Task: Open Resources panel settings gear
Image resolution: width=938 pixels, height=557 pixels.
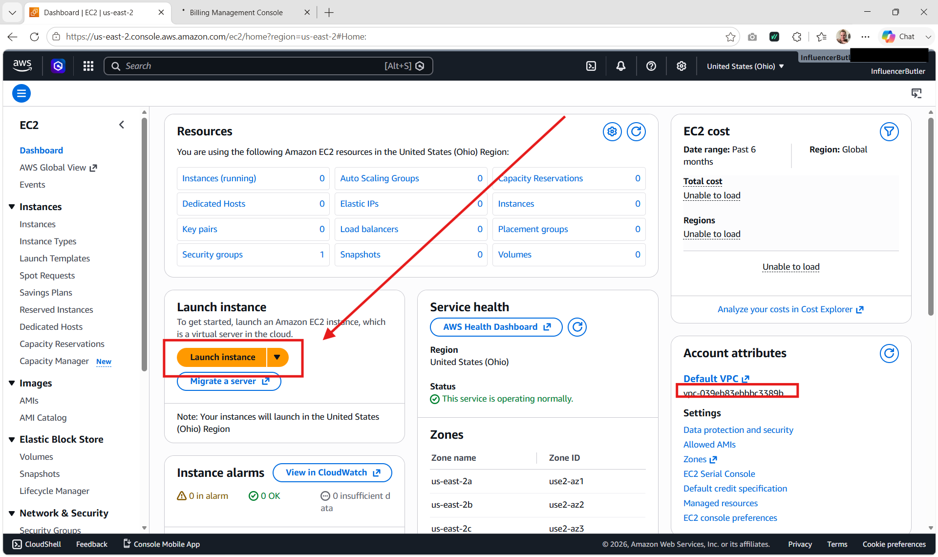Action: pyautogui.click(x=612, y=131)
